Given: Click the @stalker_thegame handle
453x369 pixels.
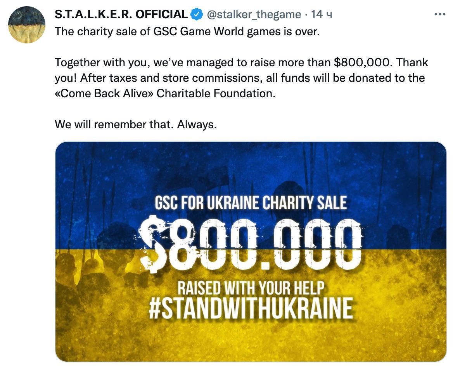Looking at the screenshot, I should pyautogui.click(x=254, y=14).
